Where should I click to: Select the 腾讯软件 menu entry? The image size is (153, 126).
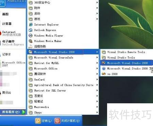point(63,74)
